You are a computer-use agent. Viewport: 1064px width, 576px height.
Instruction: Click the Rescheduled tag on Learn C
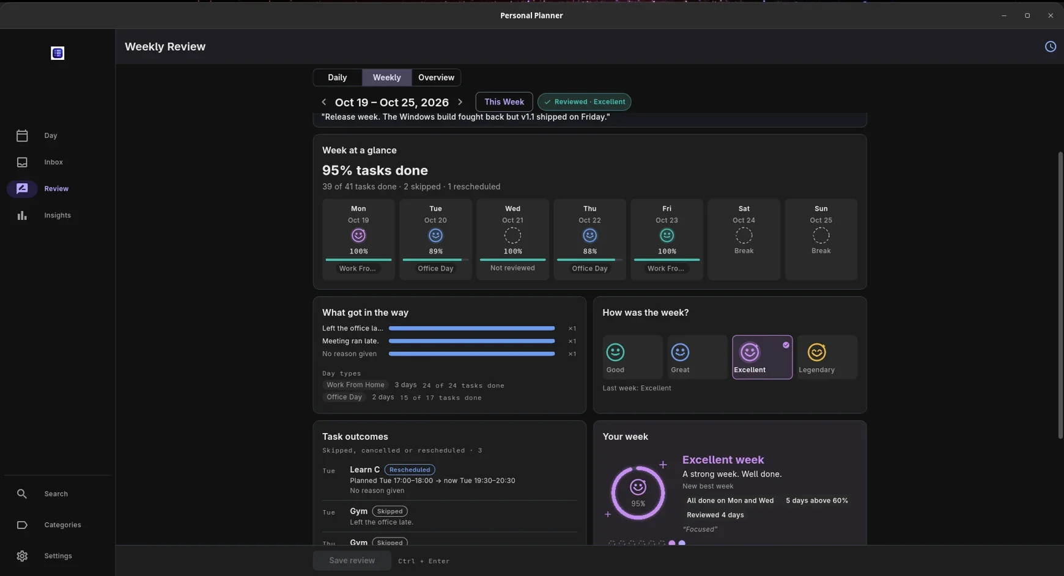click(x=410, y=470)
